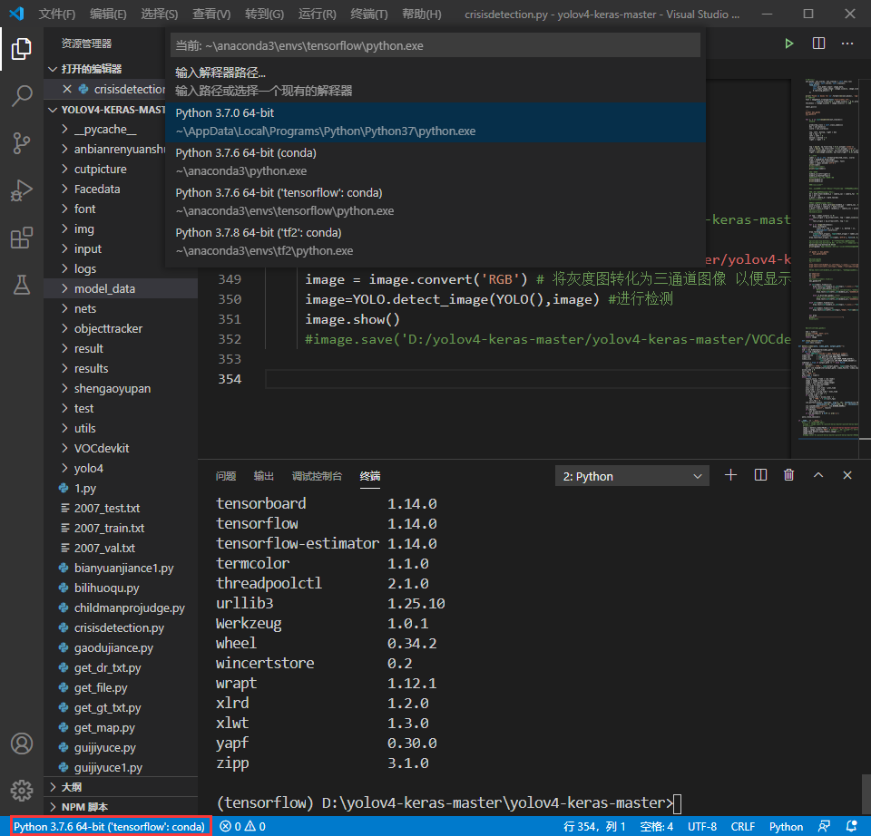Viewport: 871px width, 836px height.
Task: Open the terminal selector '2: Python' dropdown
Action: (631, 476)
